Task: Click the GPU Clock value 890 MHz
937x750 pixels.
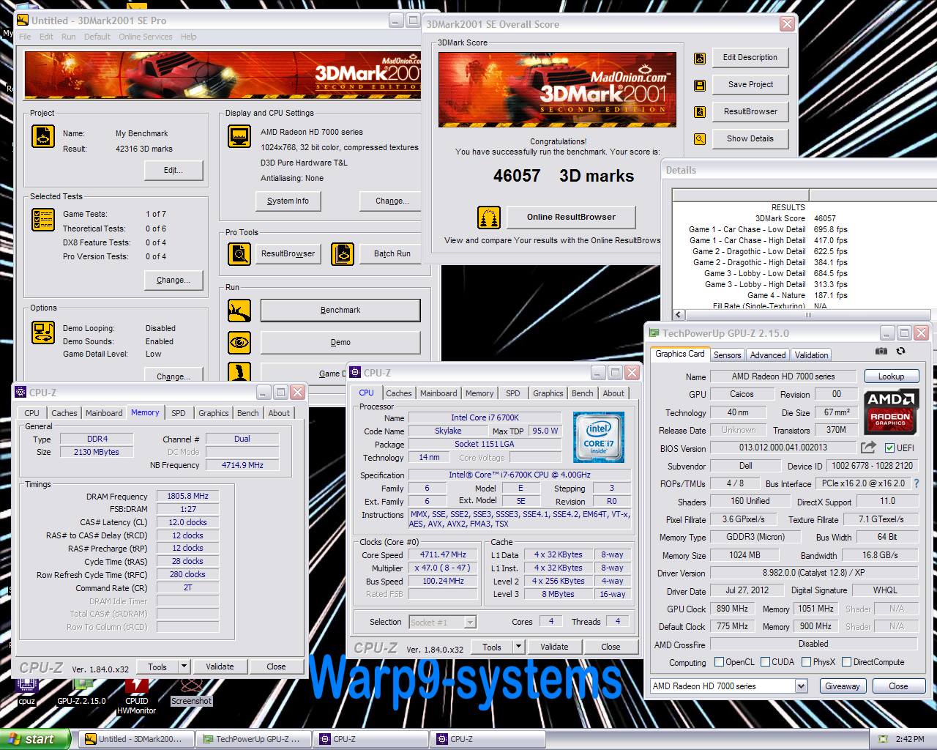Action: pos(732,609)
